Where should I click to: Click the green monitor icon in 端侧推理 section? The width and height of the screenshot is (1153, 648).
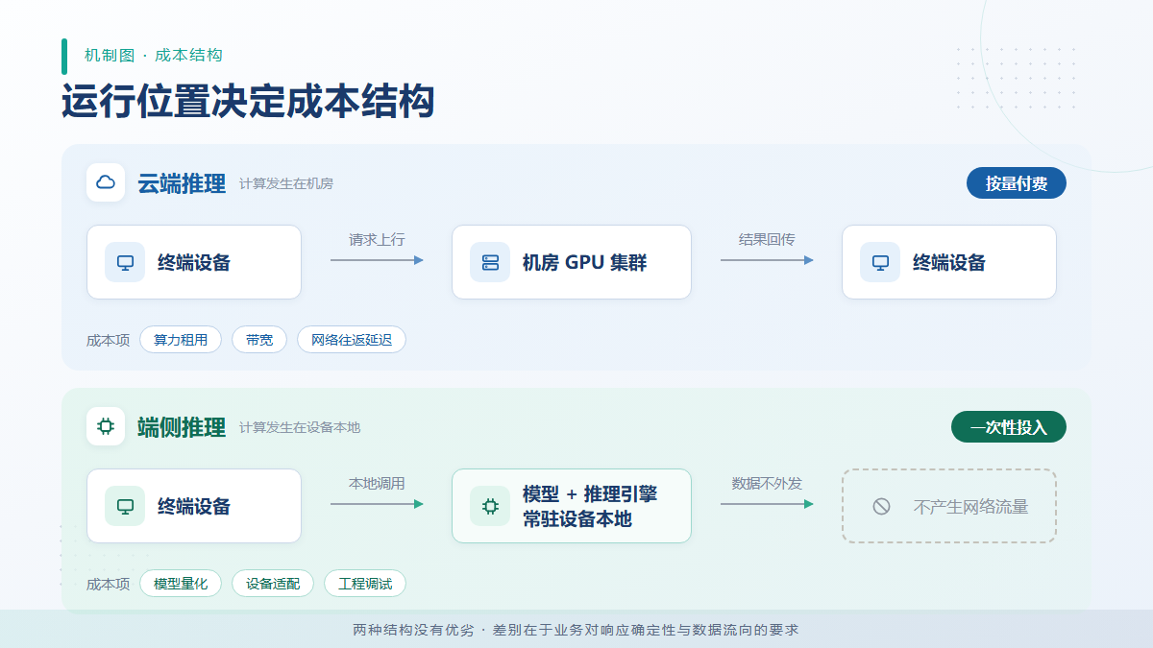(125, 506)
